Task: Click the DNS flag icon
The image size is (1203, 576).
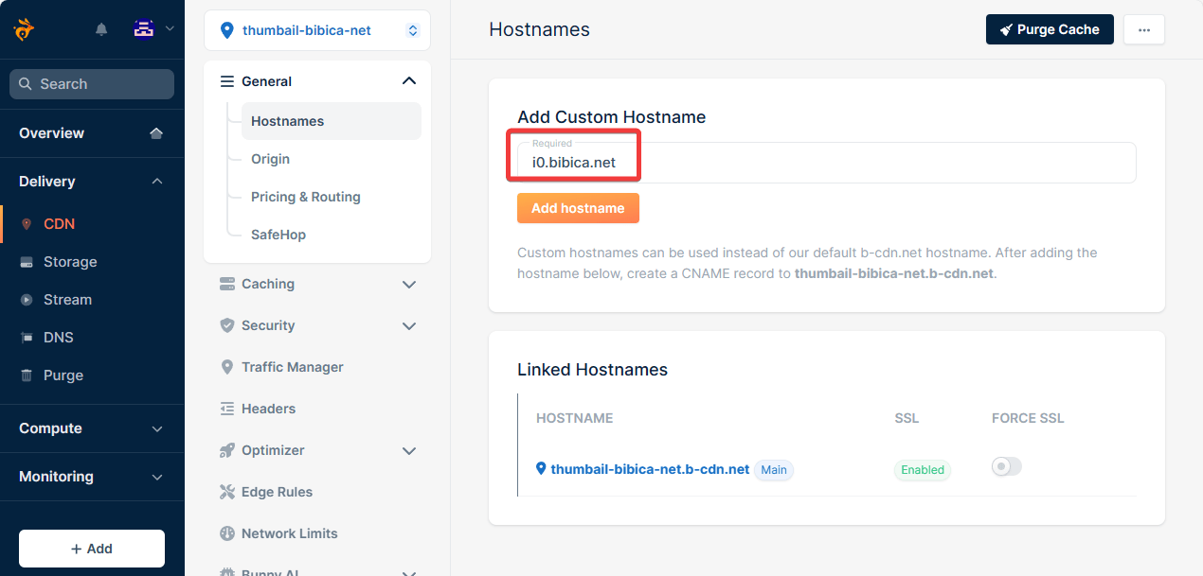Action: (27, 338)
